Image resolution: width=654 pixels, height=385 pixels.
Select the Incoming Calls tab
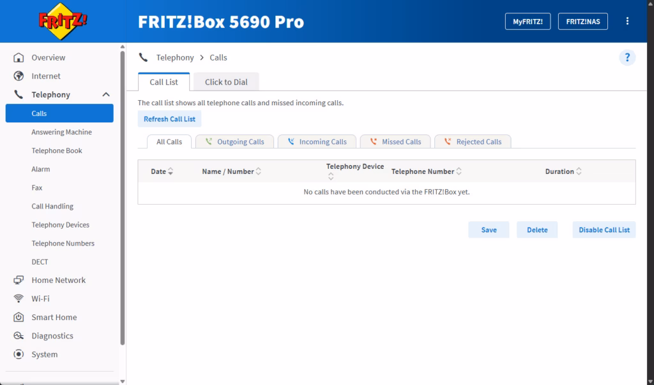[317, 142]
